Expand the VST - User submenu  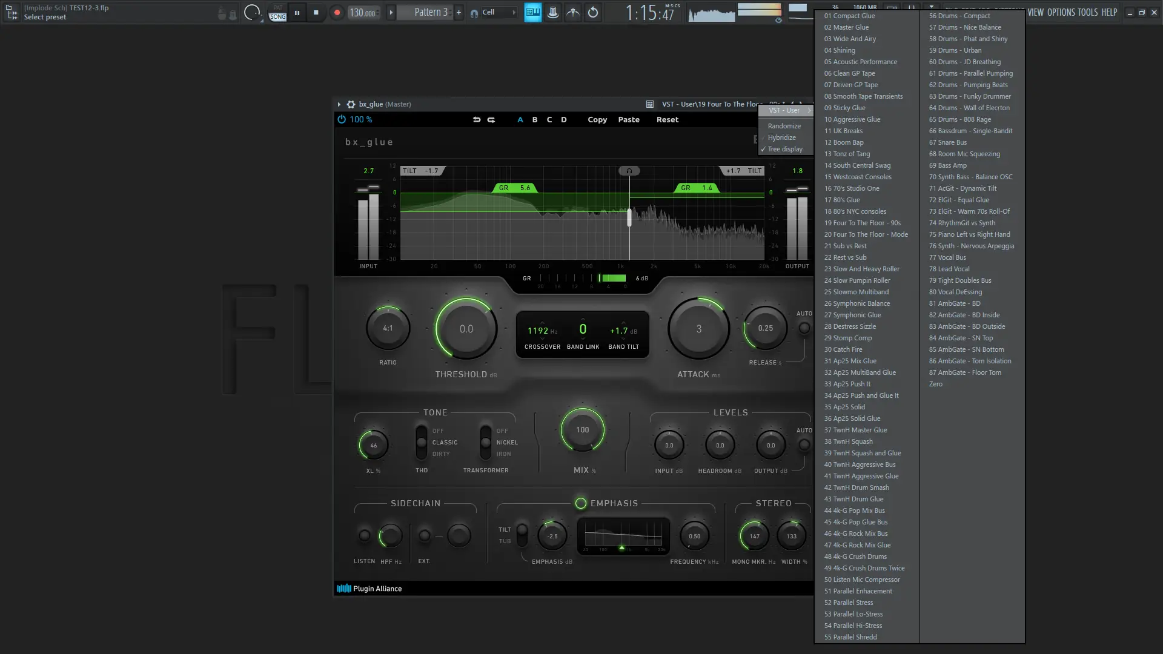coord(784,110)
